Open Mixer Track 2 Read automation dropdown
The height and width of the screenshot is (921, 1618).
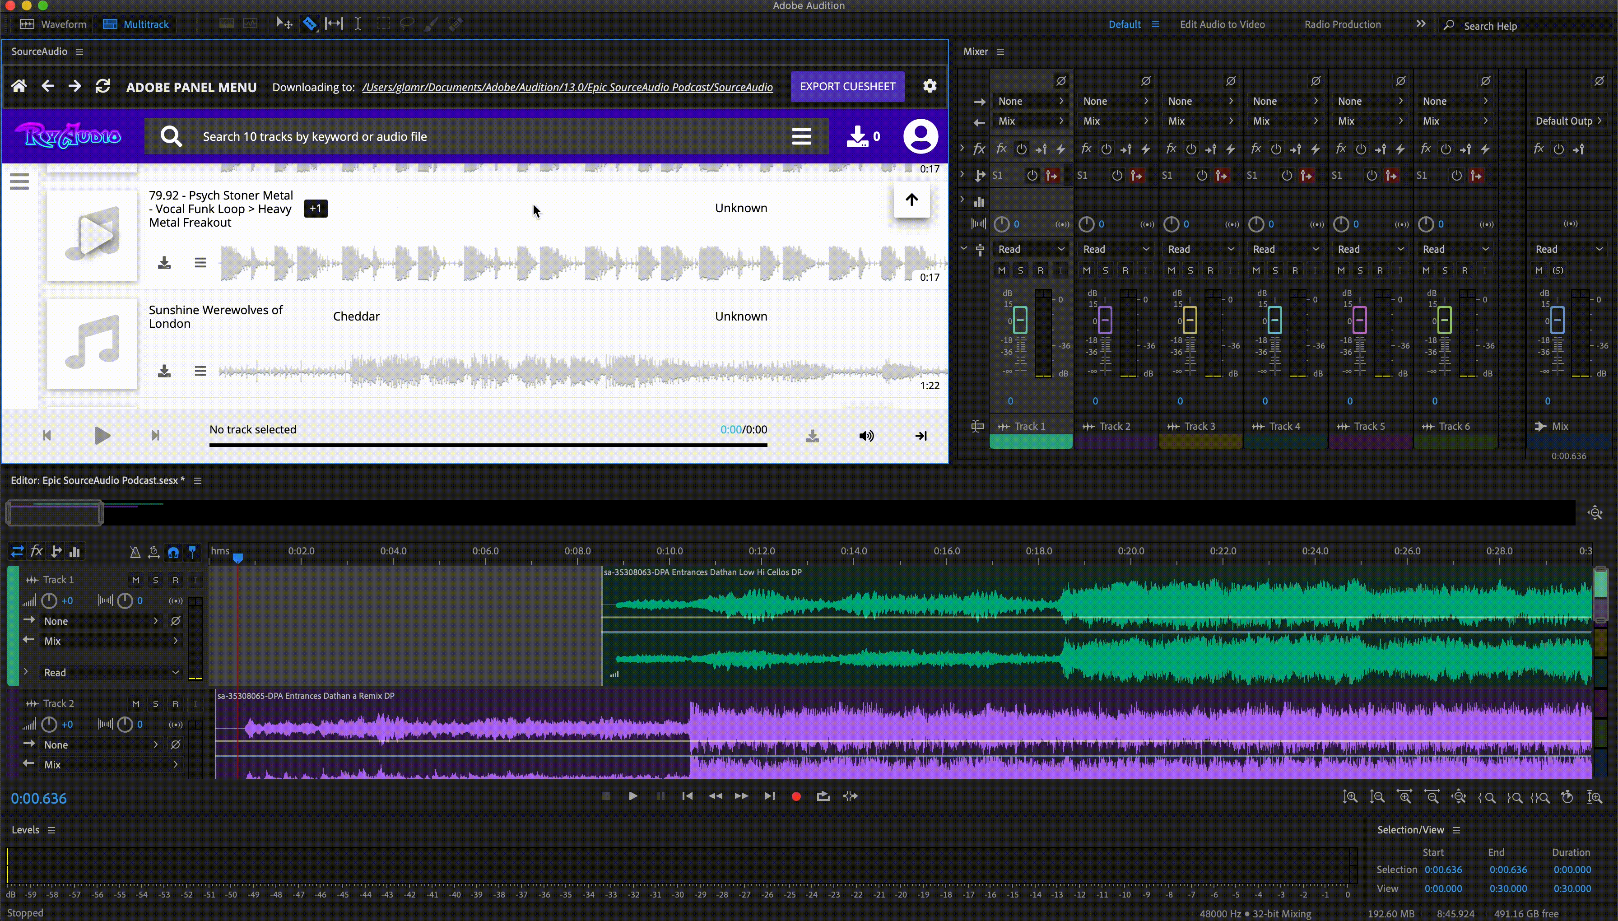click(1115, 249)
